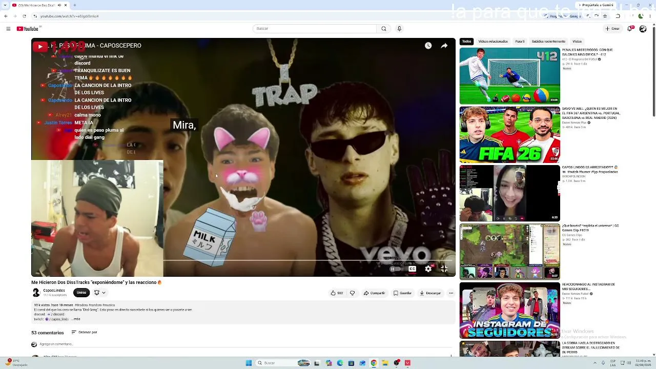Open YouTube notifications bell
The height and width of the screenshot is (369, 656).
click(630, 29)
